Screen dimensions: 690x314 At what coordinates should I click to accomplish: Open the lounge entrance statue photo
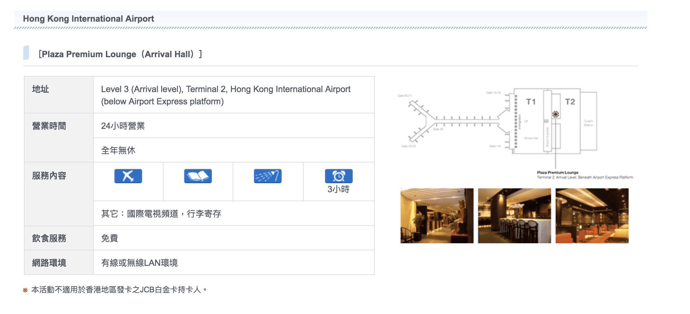pyautogui.click(x=437, y=216)
